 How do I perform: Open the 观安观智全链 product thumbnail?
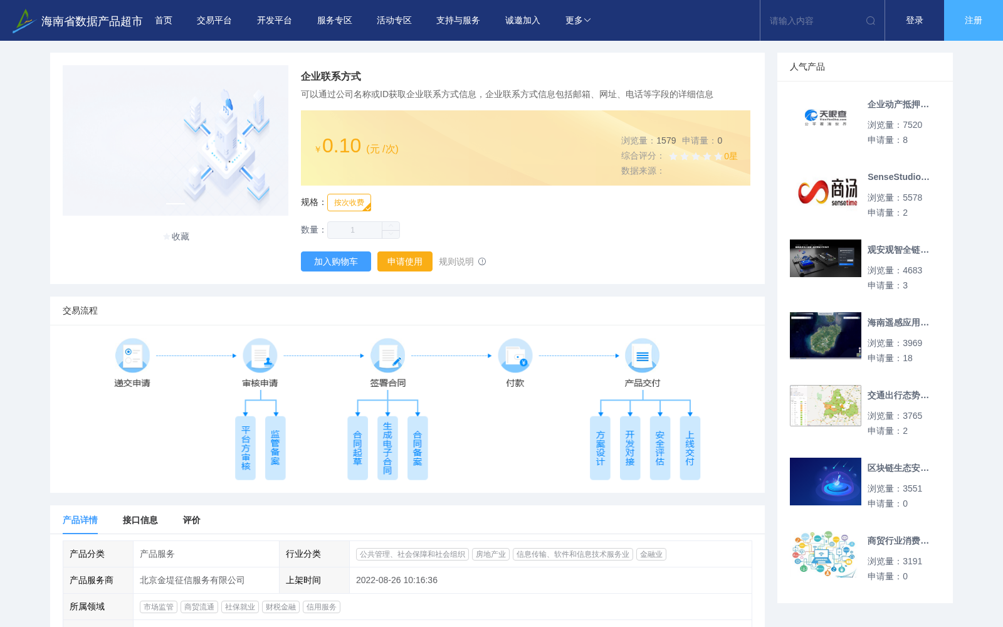click(x=826, y=258)
